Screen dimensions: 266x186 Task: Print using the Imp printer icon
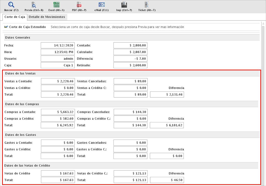point(124,5)
